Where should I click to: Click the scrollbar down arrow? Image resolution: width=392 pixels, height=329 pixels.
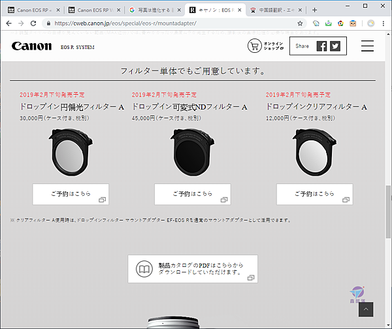pyautogui.click(x=388, y=325)
